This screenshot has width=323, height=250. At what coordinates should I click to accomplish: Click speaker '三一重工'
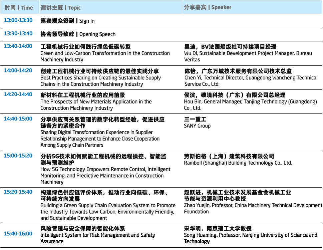point(195,119)
